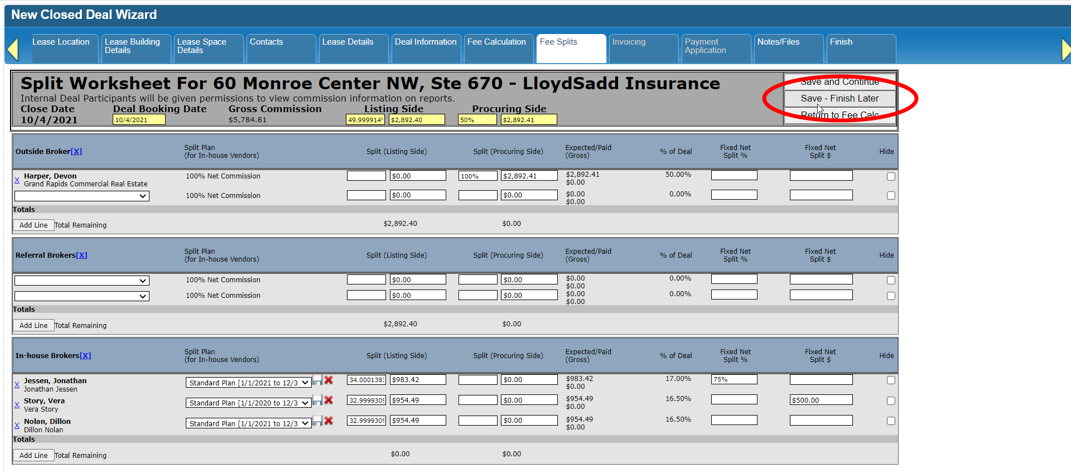Switch to the Fee Calculation tab
The image size is (1071, 473).
[x=496, y=42]
